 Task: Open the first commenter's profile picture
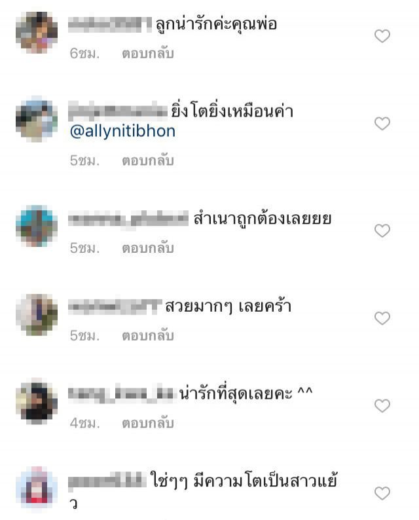pos(37,32)
